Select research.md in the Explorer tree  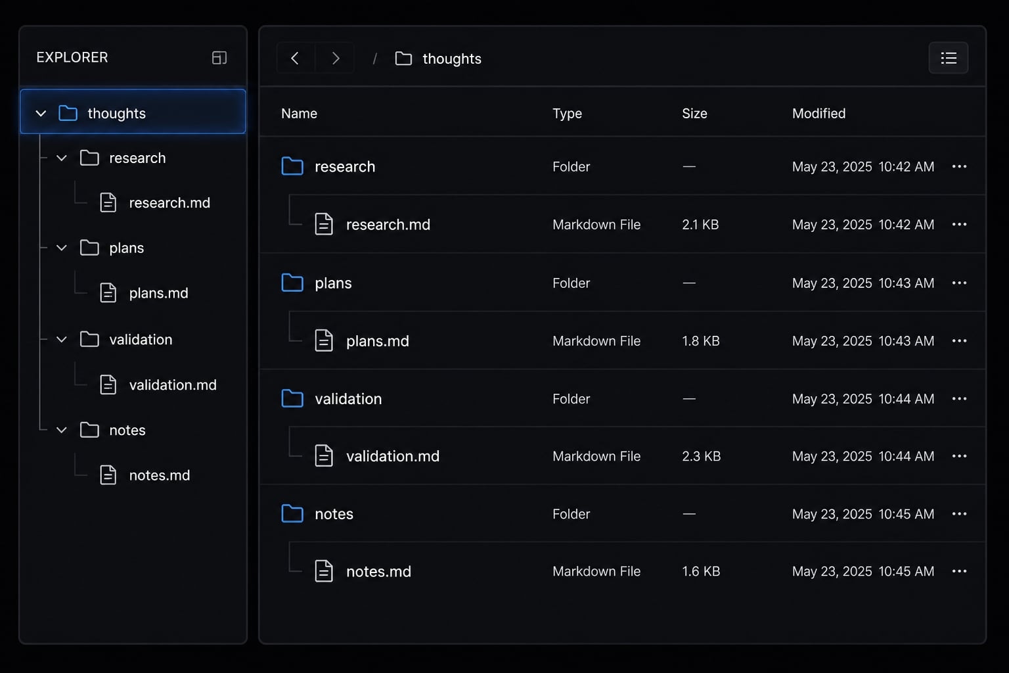[x=169, y=202]
